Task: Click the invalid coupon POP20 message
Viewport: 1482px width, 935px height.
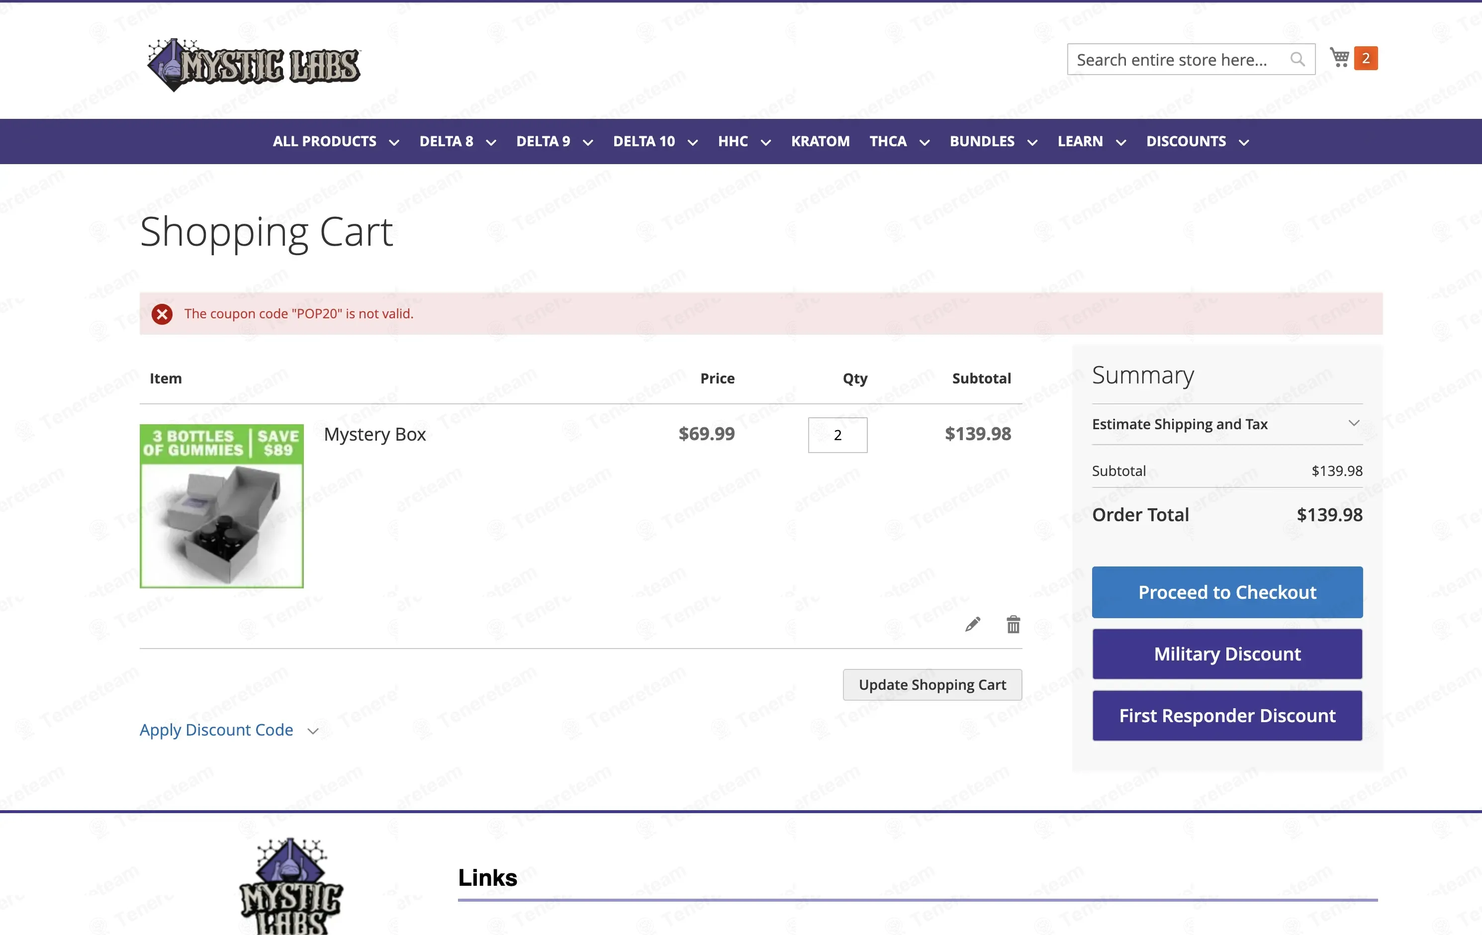Action: (299, 313)
